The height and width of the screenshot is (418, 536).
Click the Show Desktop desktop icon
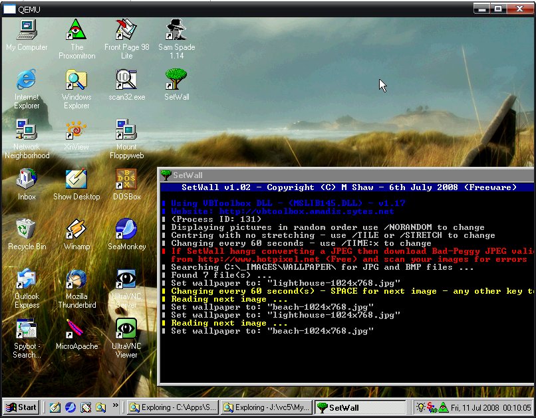coord(76,185)
